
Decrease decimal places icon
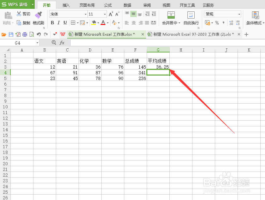click(x=238, y=23)
